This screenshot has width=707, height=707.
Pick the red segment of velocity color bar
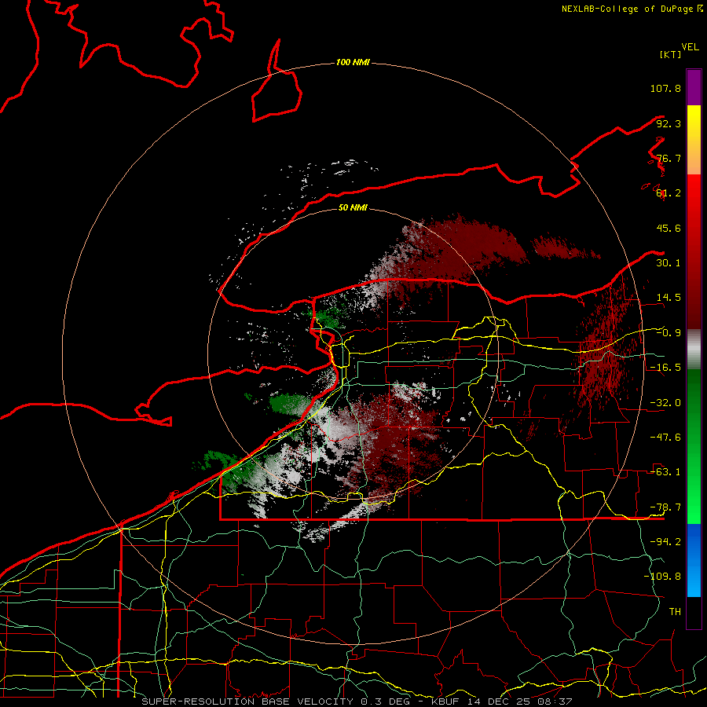(694, 251)
